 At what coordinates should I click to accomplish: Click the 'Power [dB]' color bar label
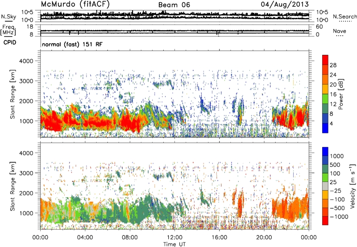point(341,94)
